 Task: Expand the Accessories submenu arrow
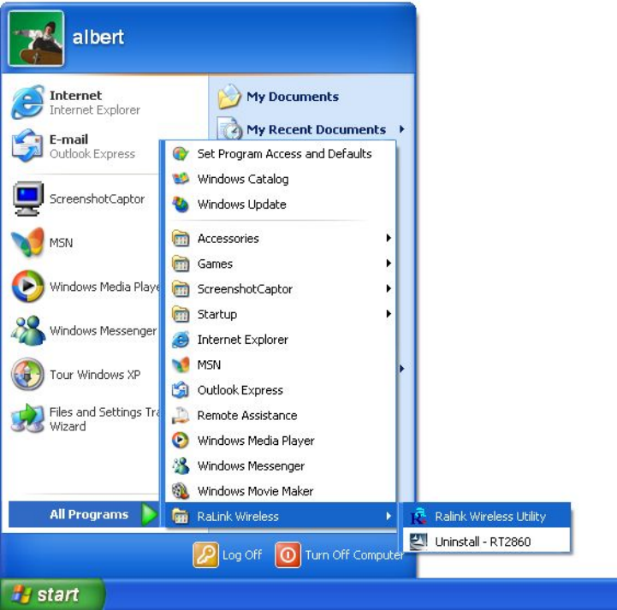click(x=389, y=238)
